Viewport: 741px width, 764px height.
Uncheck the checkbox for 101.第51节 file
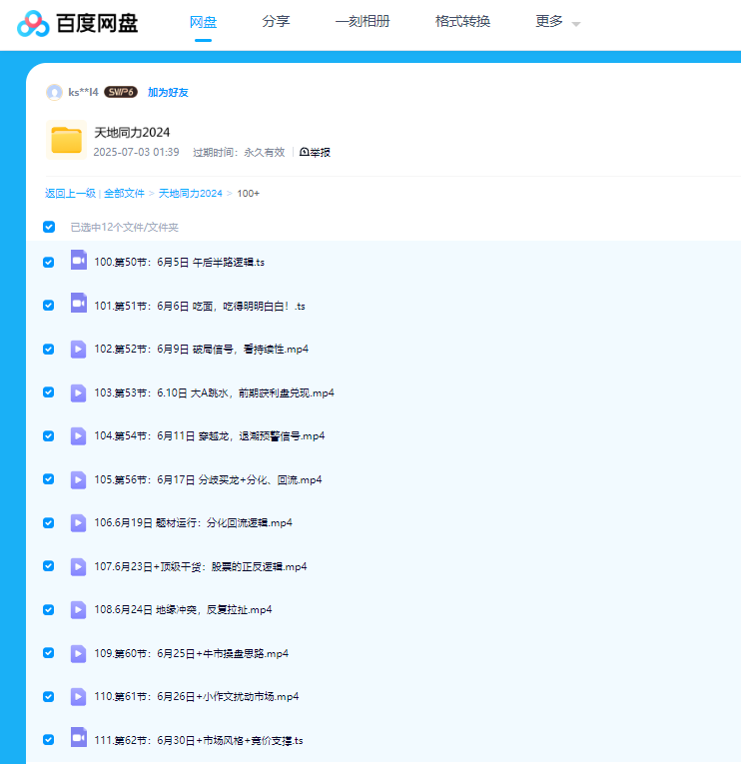coord(49,306)
